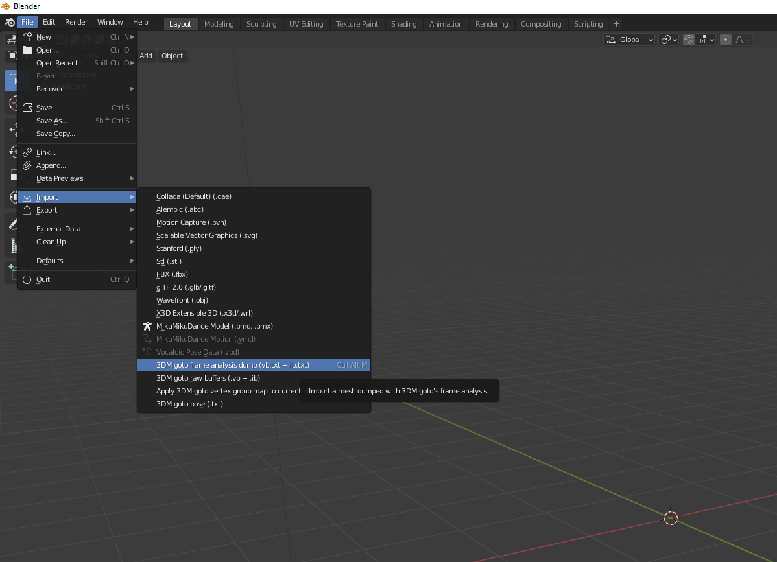Screen dimensions: 777x562
Task: Open the snapping options dropdown arrow
Action: 711,40
